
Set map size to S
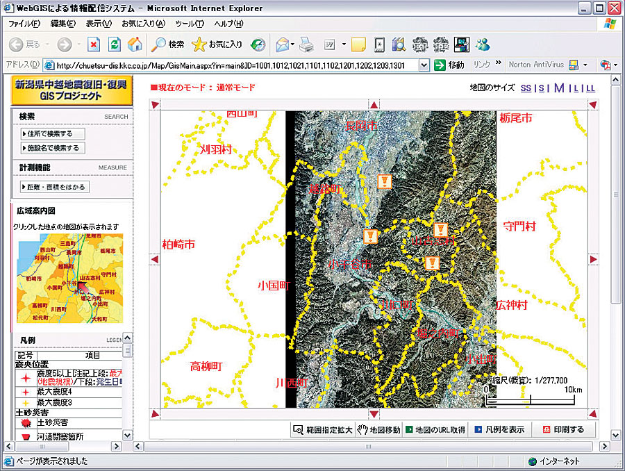click(x=541, y=88)
